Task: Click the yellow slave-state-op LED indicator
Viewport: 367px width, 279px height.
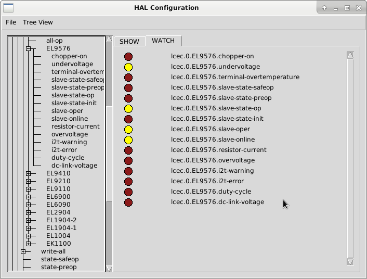Action: 128,109
